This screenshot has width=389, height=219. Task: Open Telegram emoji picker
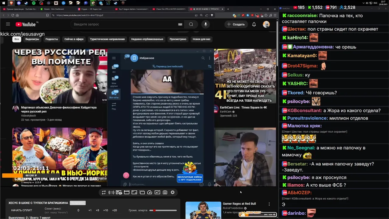tap(201, 184)
